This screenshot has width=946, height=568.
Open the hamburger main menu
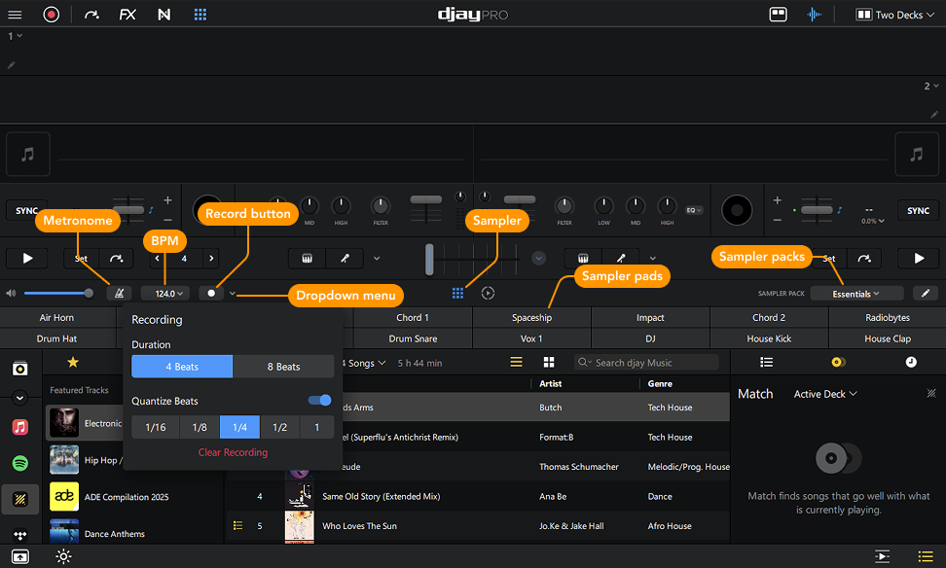click(15, 15)
